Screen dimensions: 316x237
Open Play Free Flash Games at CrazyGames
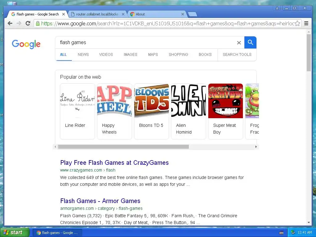coord(114,163)
